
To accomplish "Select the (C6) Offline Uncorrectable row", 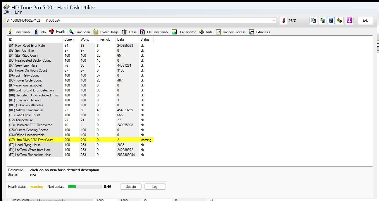I will (x=80, y=135).
